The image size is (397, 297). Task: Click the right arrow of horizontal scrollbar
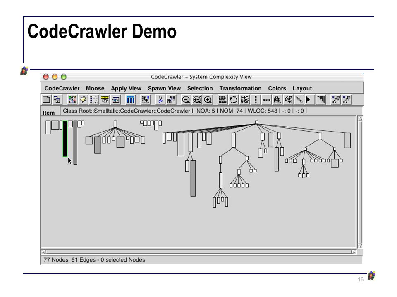click(354, 252)
